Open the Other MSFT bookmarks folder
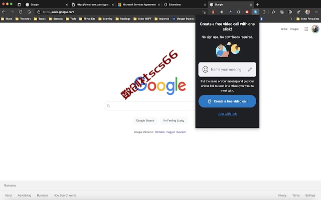The image size is (321, 200). (142, 19)
